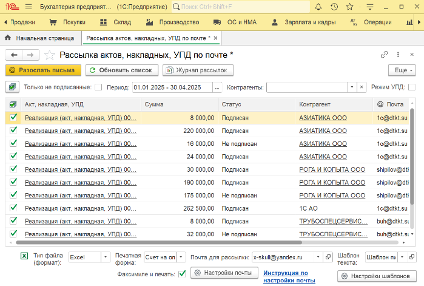The height and width of the screenshot is (286, 424).
Task: Copy link to this form
Action: pos(384,55)
